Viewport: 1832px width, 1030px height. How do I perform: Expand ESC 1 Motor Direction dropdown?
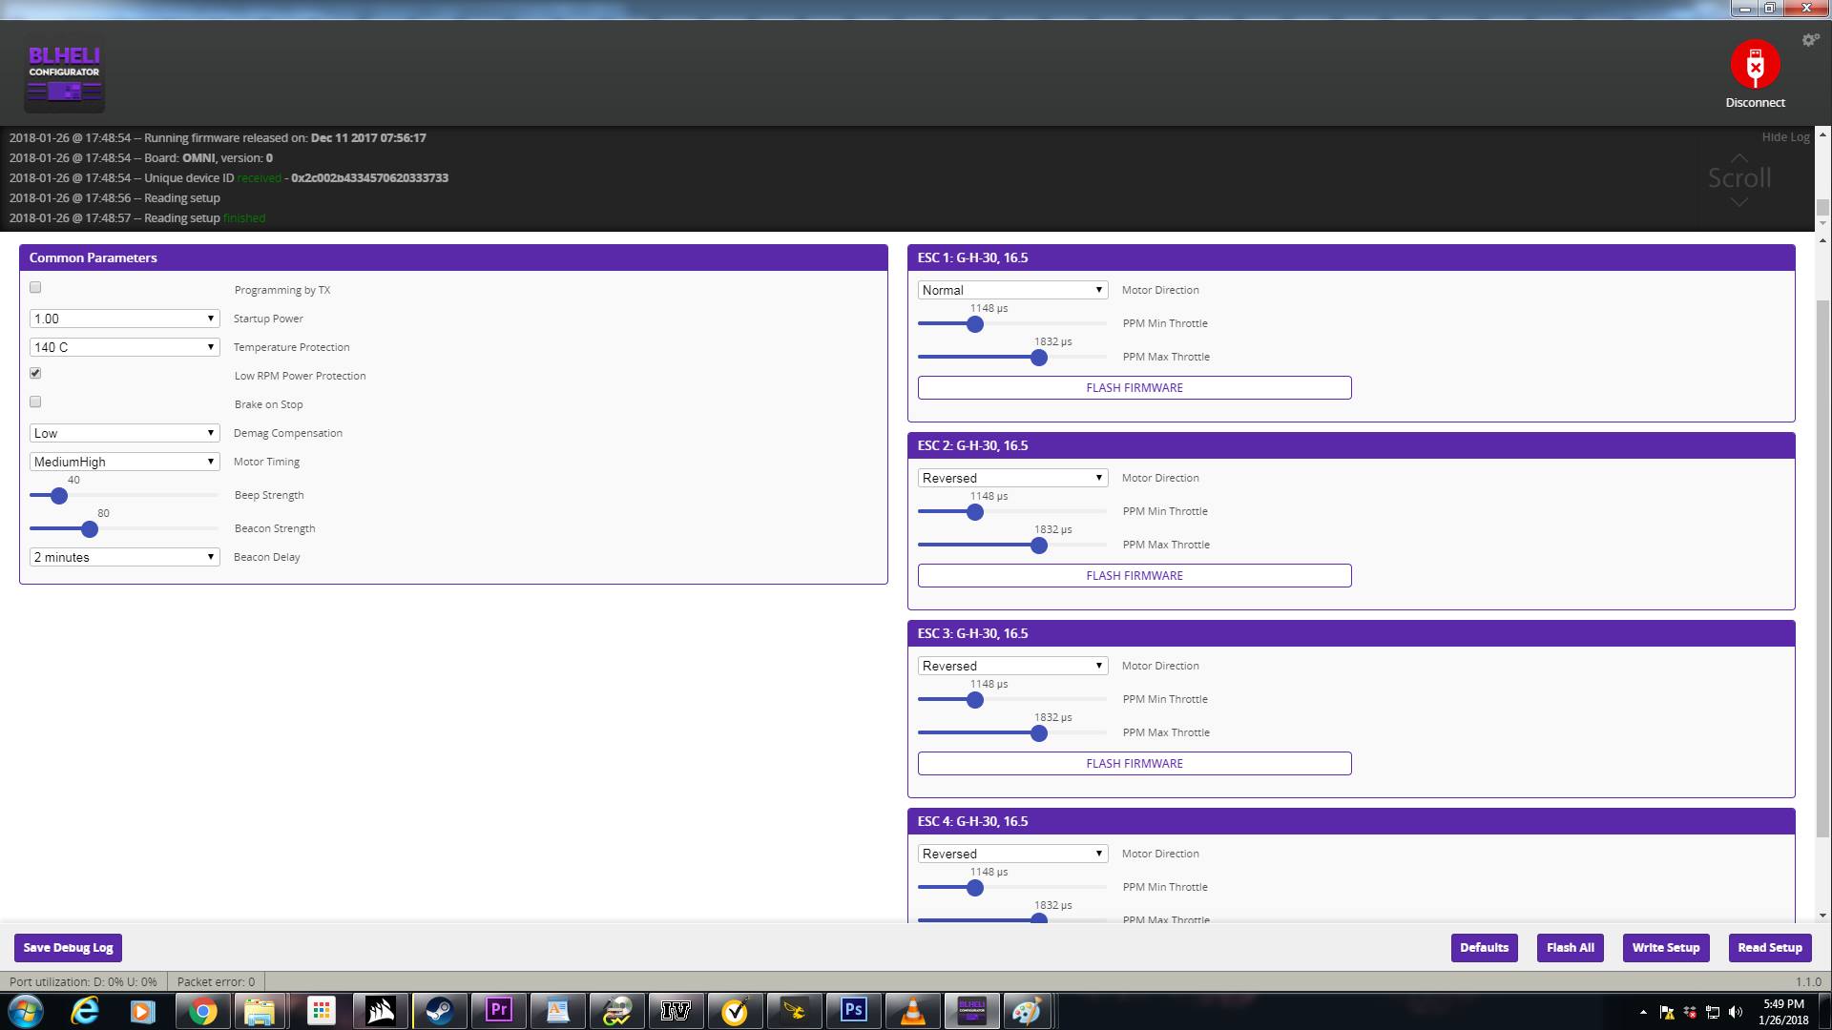coord(1011,290)
